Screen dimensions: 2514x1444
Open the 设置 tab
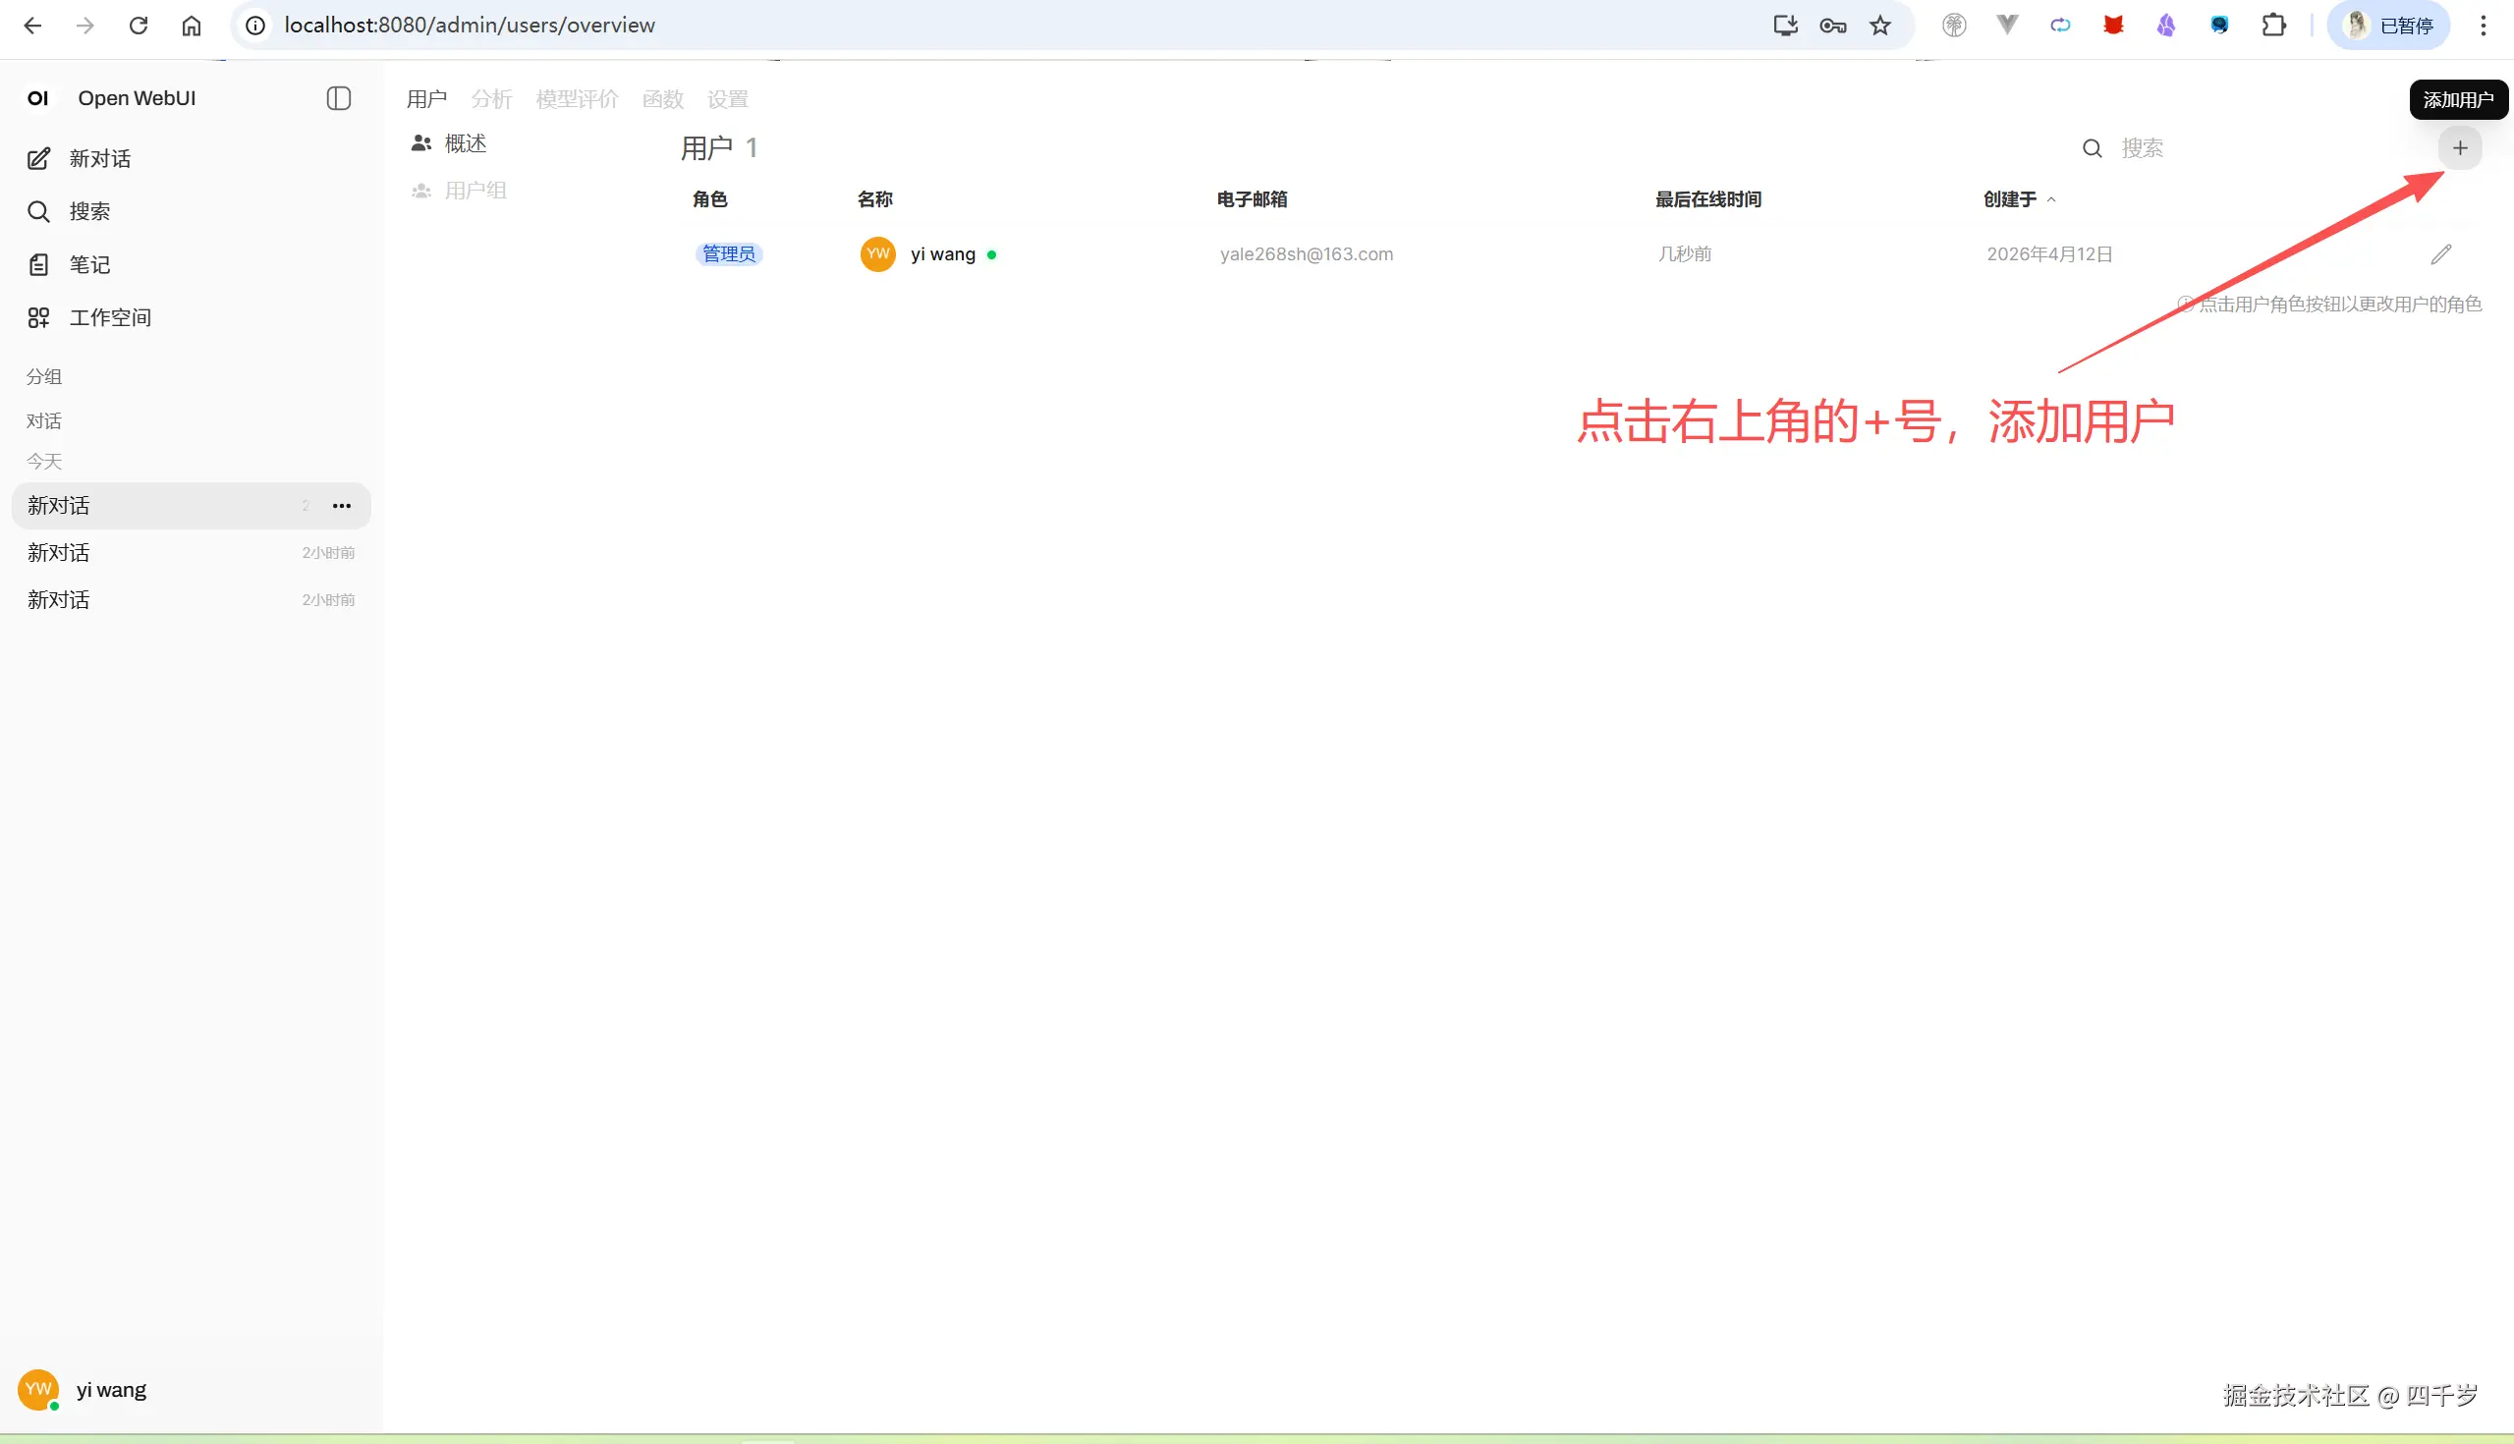point(727,98)
